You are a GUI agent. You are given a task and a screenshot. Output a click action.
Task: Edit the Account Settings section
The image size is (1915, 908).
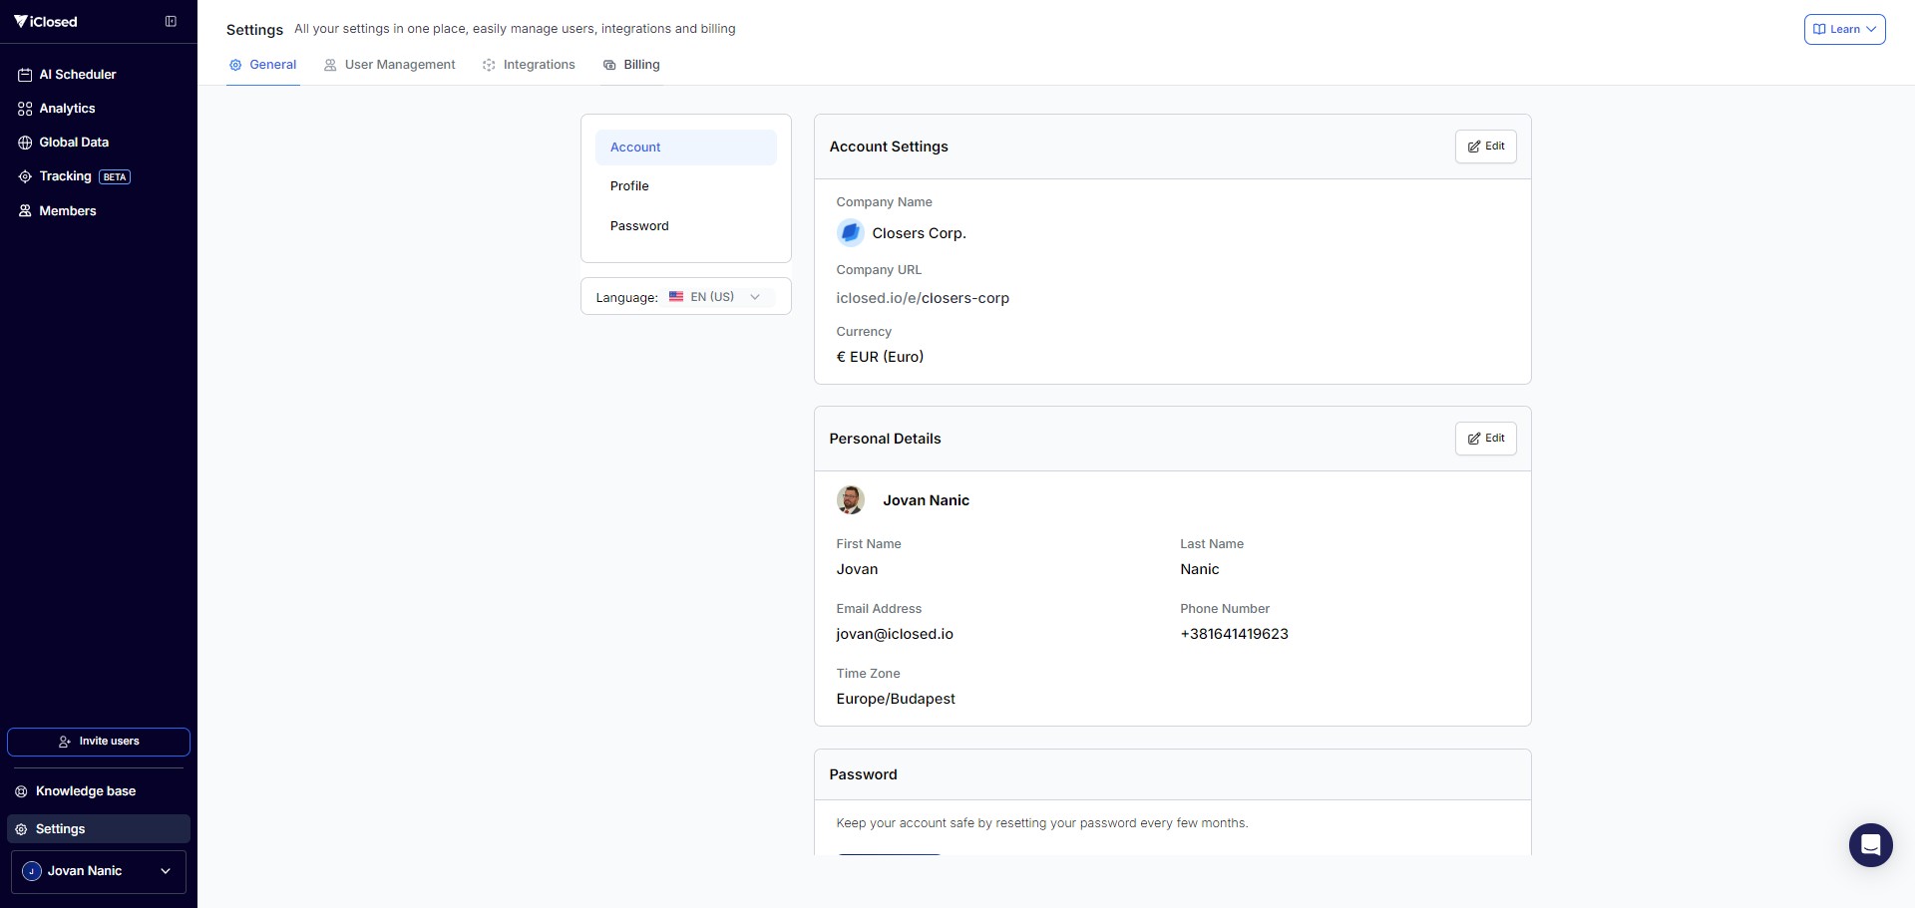1485,147
